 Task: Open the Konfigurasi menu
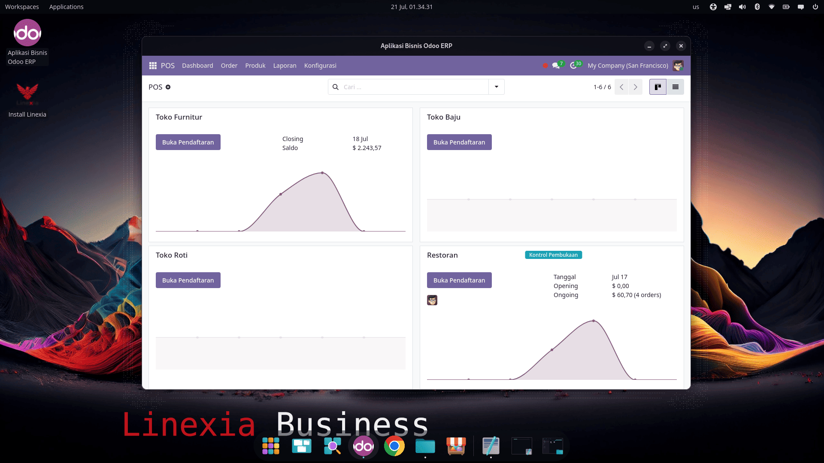320,66
